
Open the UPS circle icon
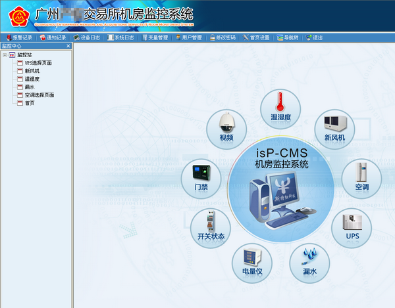tap(352, 229)
